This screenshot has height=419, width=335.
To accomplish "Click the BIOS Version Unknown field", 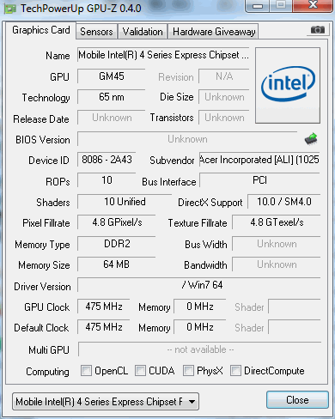I will (187, 139).
